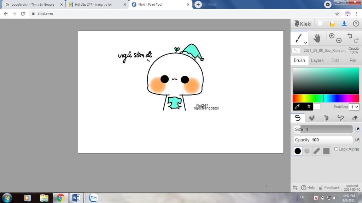
Task: Switch to the Brush tab
Action: 299,60
